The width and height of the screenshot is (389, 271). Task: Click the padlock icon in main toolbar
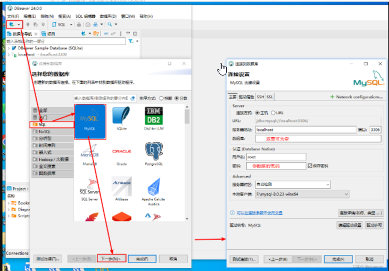click(x=79, y=24)
